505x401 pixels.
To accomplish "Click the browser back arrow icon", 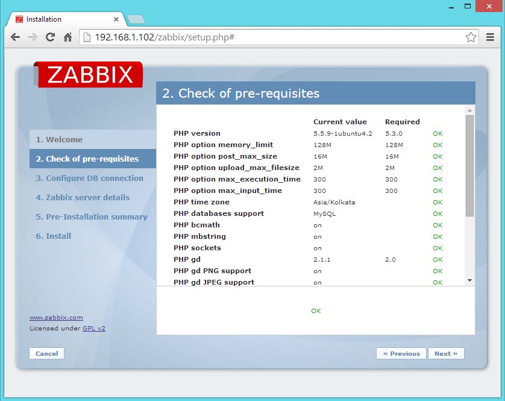I will [x=15, y=37].
